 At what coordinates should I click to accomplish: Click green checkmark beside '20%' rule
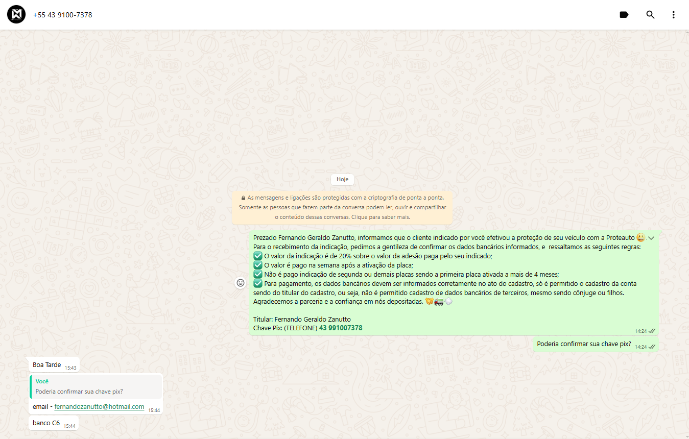(258, 256)
